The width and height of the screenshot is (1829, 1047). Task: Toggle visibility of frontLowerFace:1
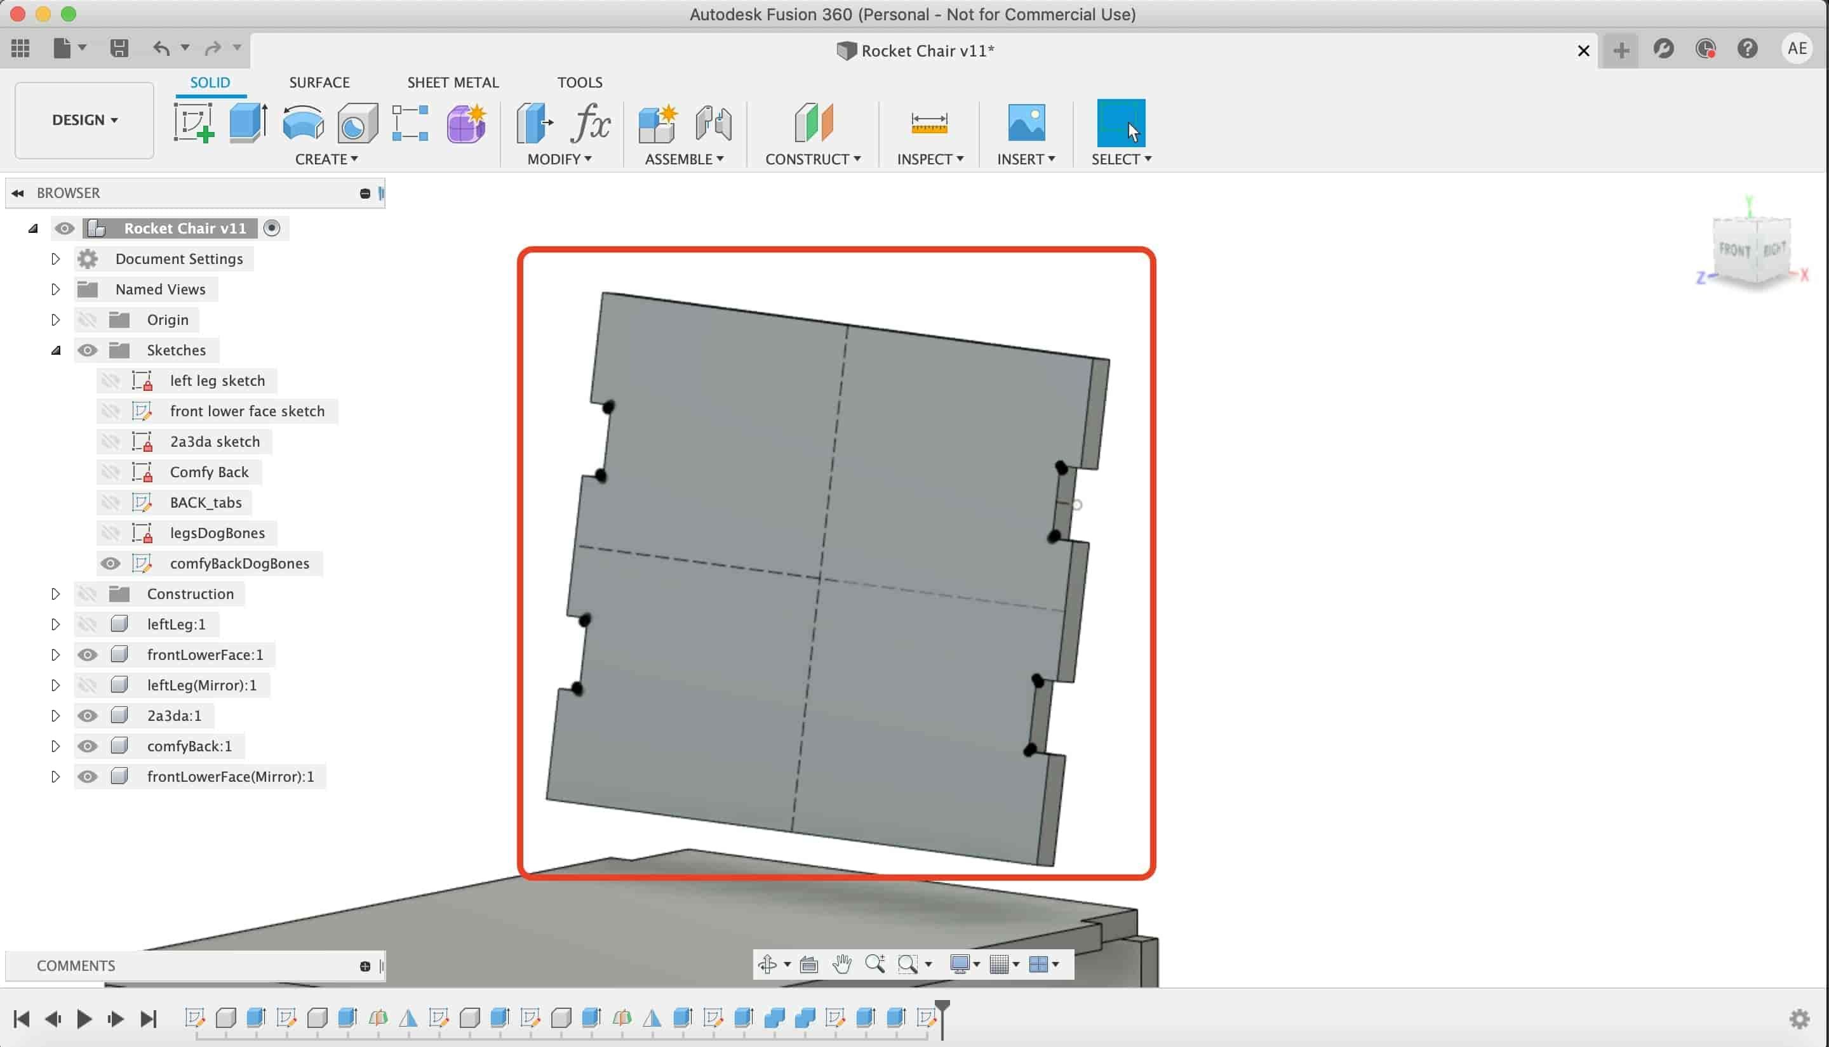click(86, 654)
